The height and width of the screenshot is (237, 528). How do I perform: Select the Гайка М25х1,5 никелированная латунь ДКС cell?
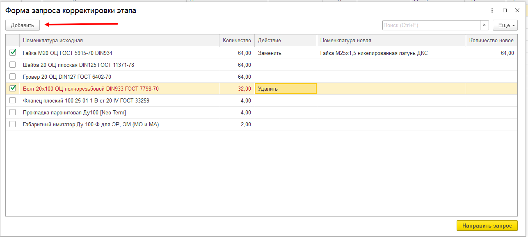tap(391, 53)
